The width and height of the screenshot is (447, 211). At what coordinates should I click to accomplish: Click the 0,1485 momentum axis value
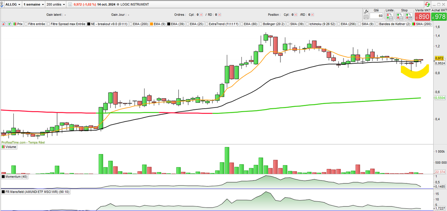(x=440, y=187)
